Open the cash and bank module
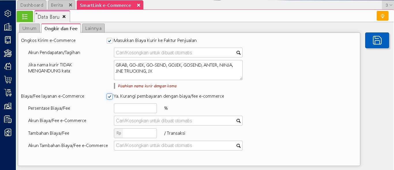The height and width of the screenshot is (170, 394). [x=8, y=53]
